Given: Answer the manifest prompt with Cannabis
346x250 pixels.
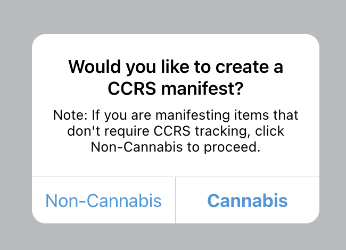Looking at the screenshot, I should click(247, 201).
